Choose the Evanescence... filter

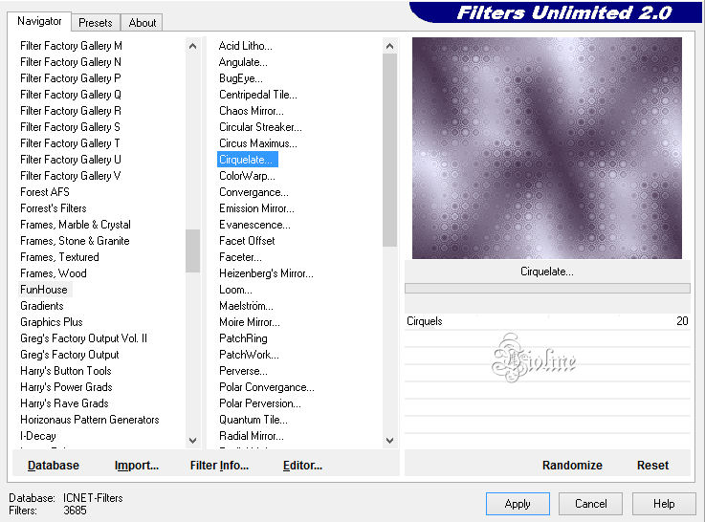[254, 224]
